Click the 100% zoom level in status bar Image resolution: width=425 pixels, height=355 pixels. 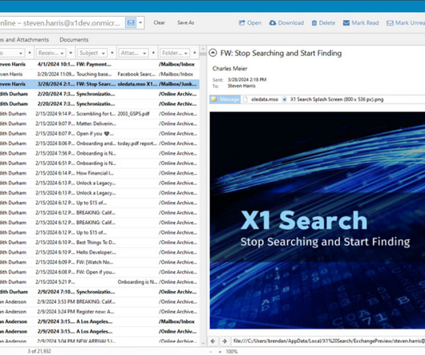coord(232,352)
